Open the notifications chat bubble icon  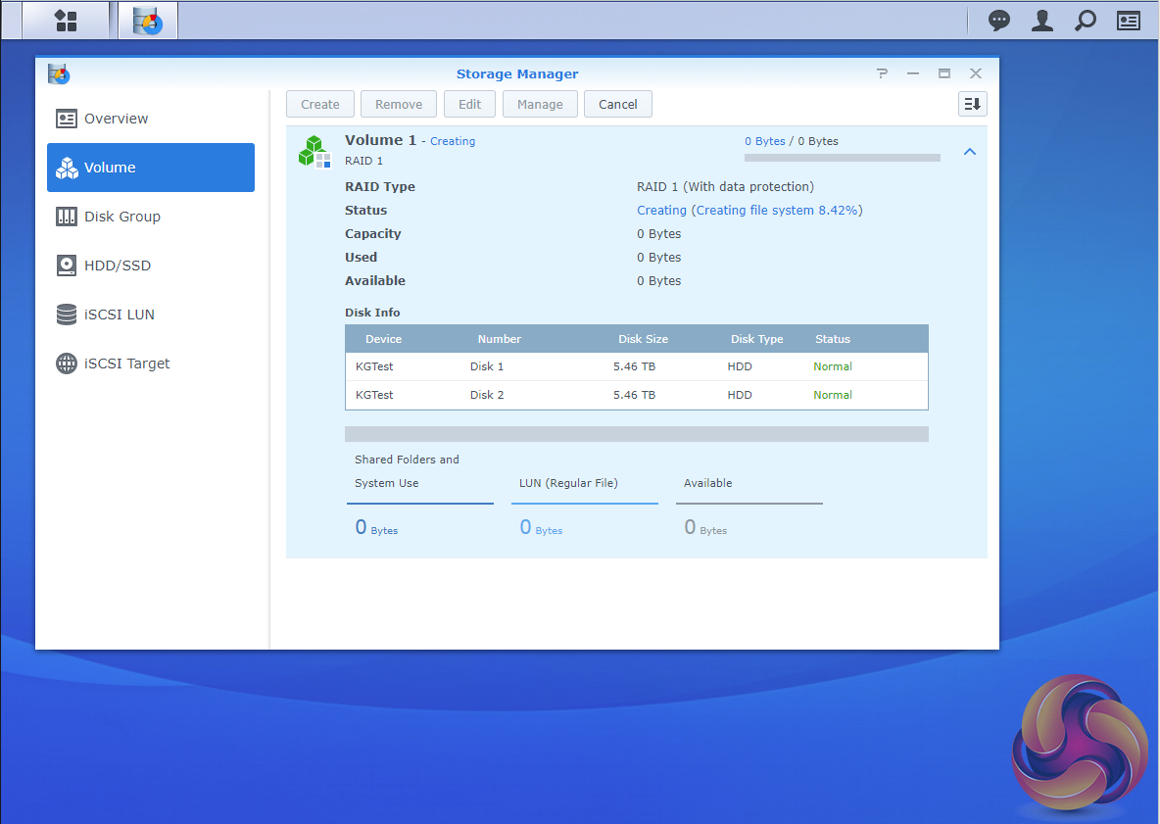click(999, 21)
